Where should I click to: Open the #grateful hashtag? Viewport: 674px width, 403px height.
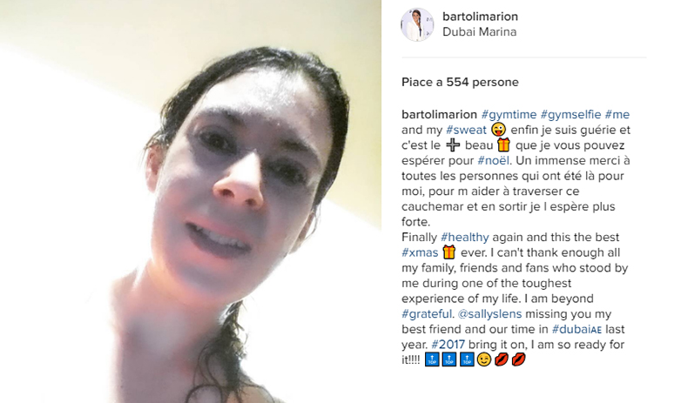point(427,314)
